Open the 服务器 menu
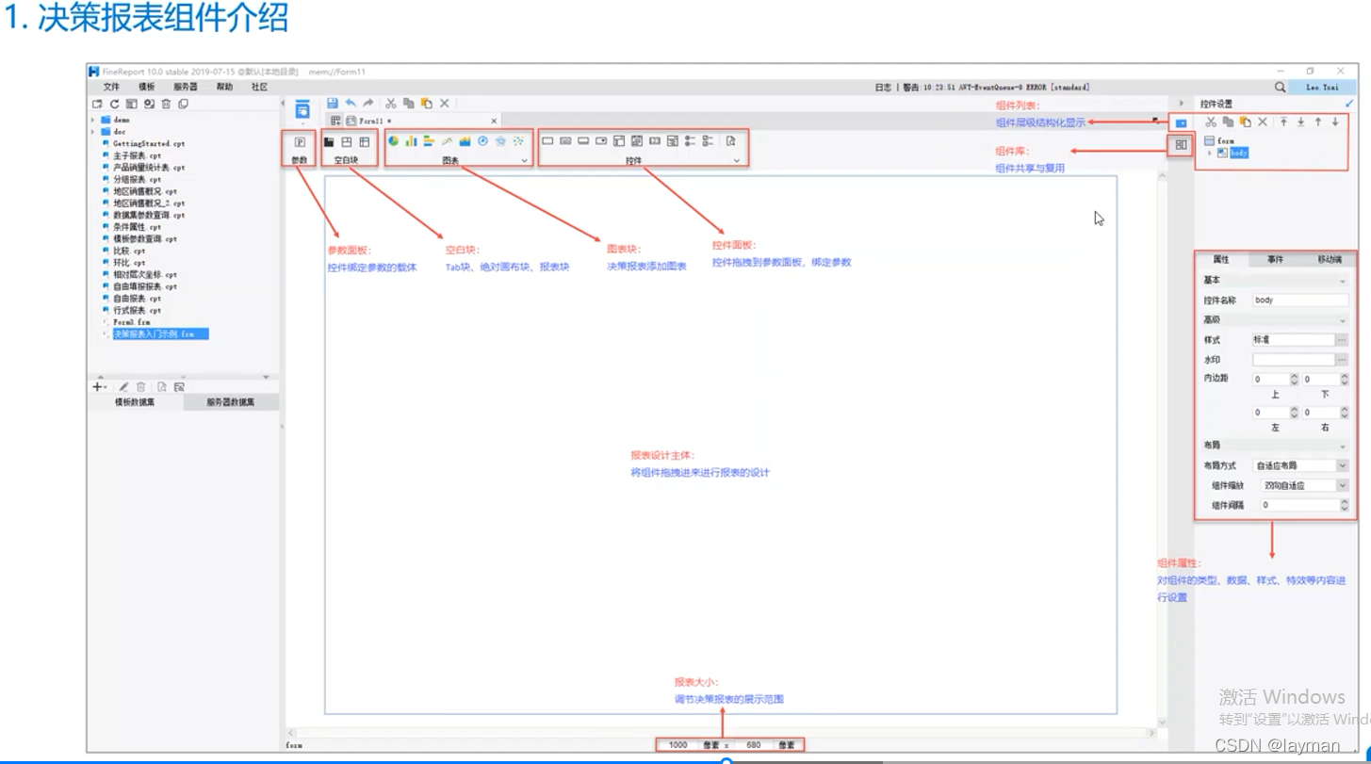Viewport: 1371px width, 764px height. (x=185, y=87)
